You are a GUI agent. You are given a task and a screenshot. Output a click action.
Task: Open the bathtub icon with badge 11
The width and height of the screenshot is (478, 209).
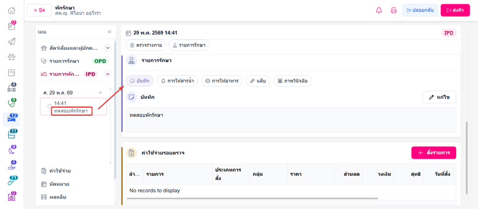[x=11, y=135]
